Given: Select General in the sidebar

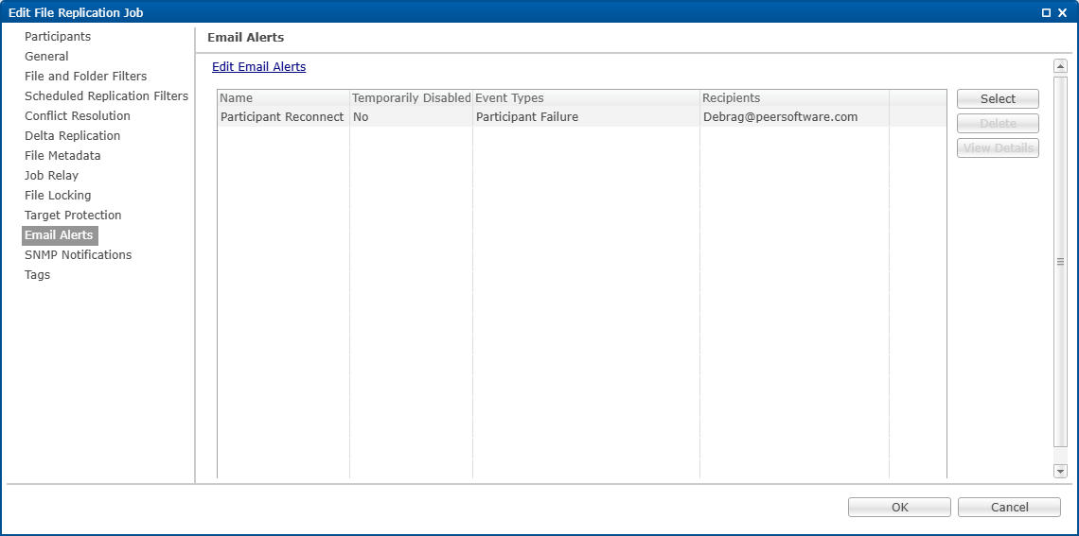Looking at the screenshot, I should 46,57.
